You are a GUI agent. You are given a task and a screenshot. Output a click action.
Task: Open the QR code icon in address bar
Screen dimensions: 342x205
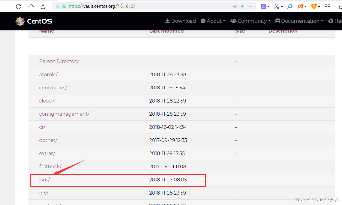click(235, 7)
